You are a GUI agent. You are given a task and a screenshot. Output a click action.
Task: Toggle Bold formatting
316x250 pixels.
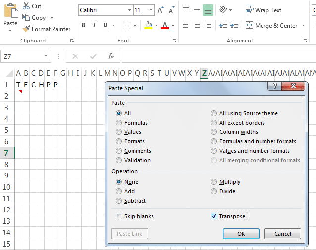click(83, 25)
